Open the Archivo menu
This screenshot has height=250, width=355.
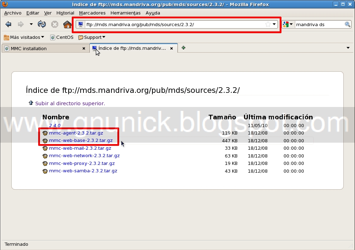point(13,13)
